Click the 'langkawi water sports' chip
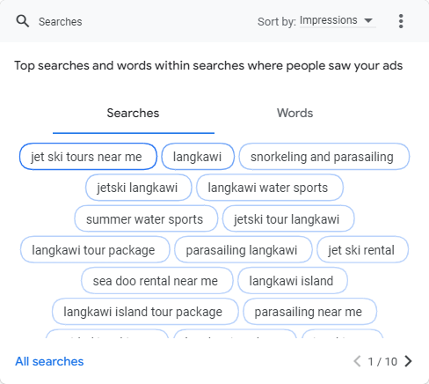The width and height of the screenshot is (429, 384). [x=270, y=188]
